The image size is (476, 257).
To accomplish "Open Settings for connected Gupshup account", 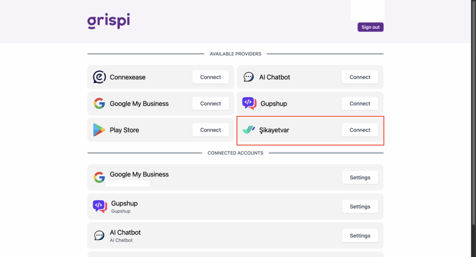I will pos(360,207).
